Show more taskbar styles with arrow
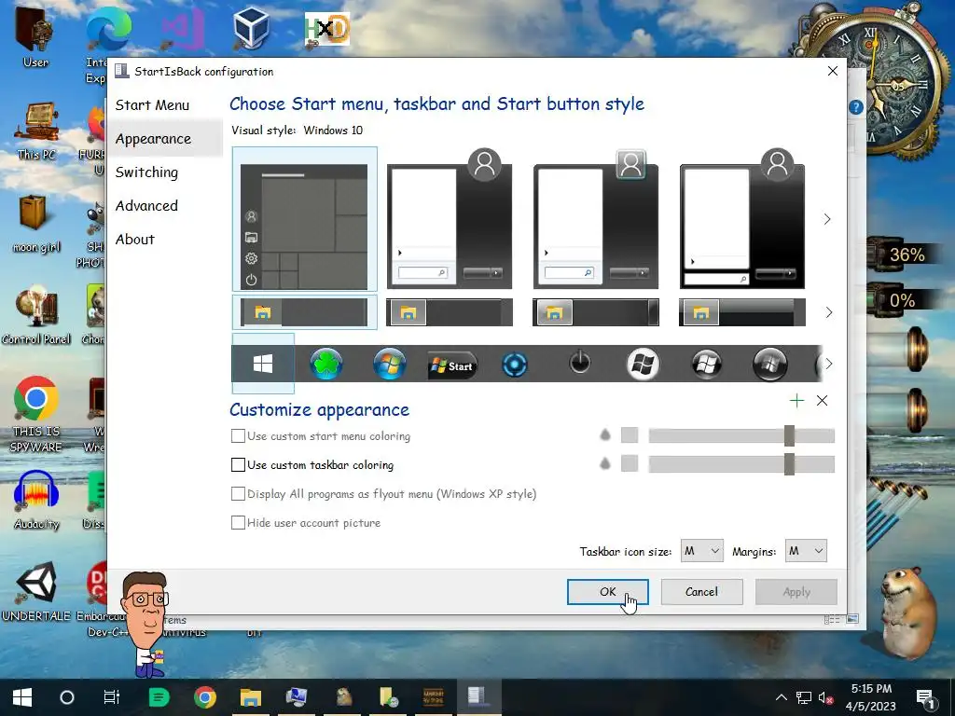Viewport: 955px width, 716px height. tap(828, 312)
